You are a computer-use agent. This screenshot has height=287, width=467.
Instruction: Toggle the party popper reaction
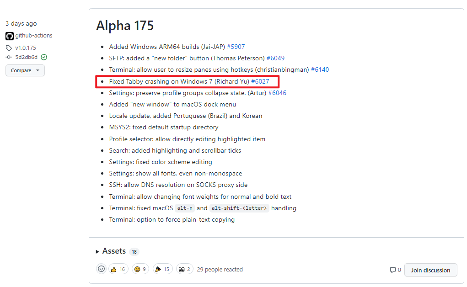pyautogui.click(x=163, y=269)
